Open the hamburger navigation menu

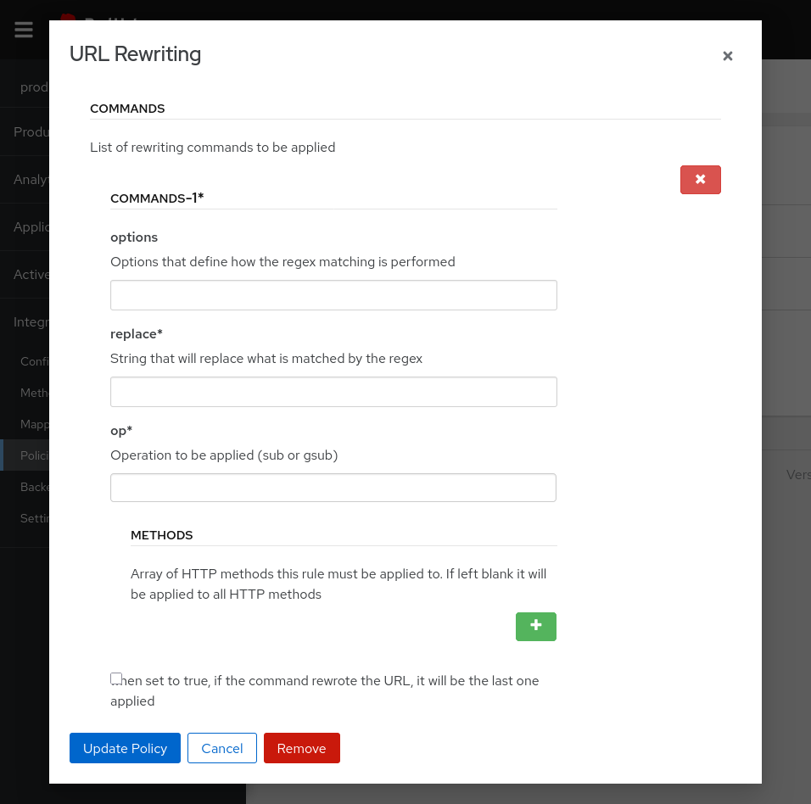(x=24, y=31)
